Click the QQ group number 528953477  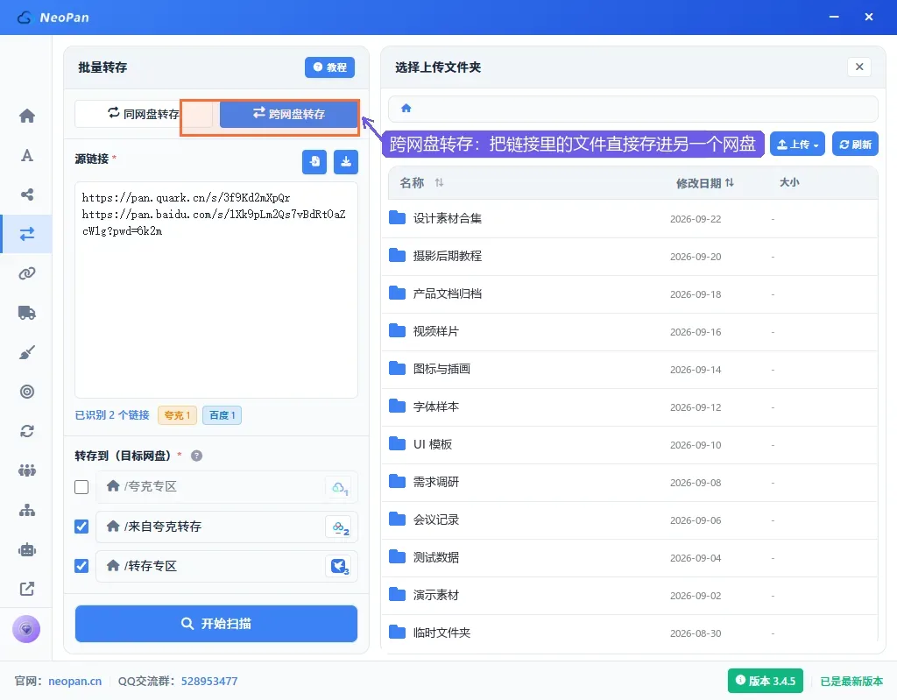[209, 681]
